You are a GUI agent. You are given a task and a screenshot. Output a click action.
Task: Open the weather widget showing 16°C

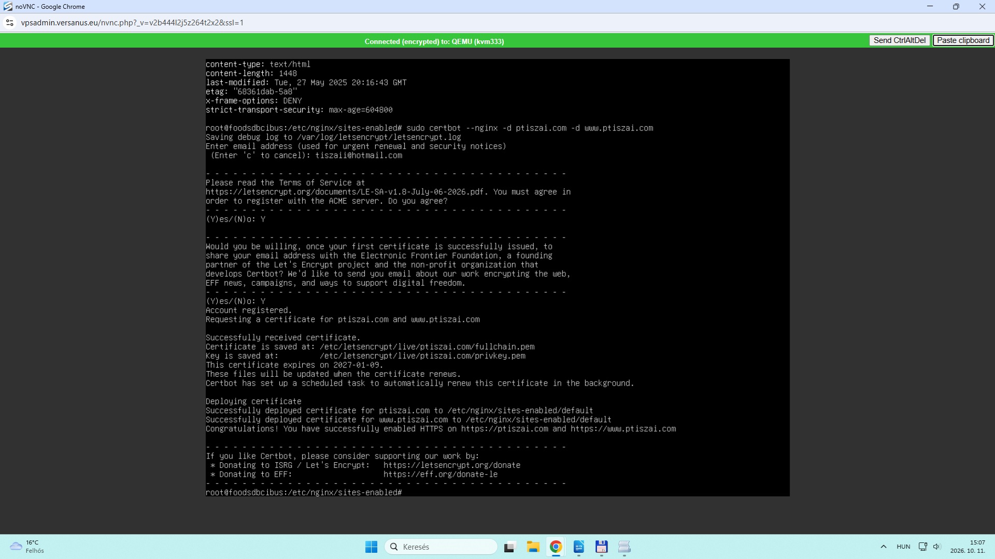(27, 547)
